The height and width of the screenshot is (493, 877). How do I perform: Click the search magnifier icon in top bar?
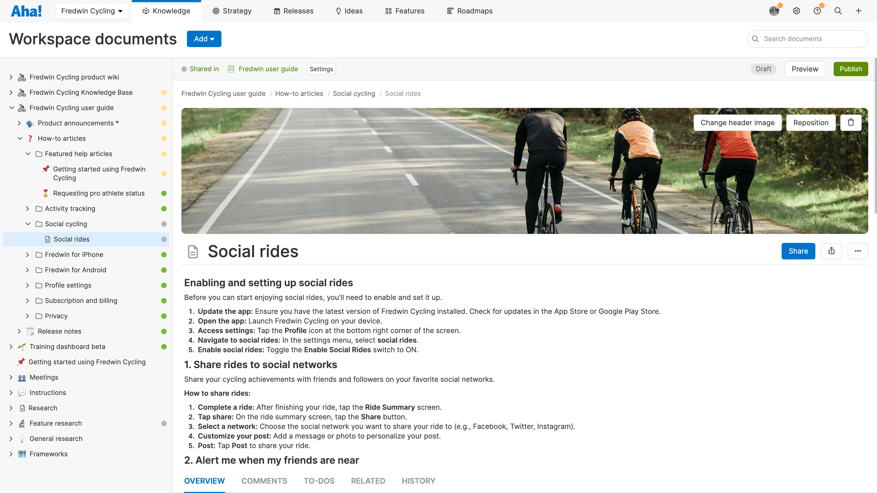pyautogui.click(x=838, y=11)
